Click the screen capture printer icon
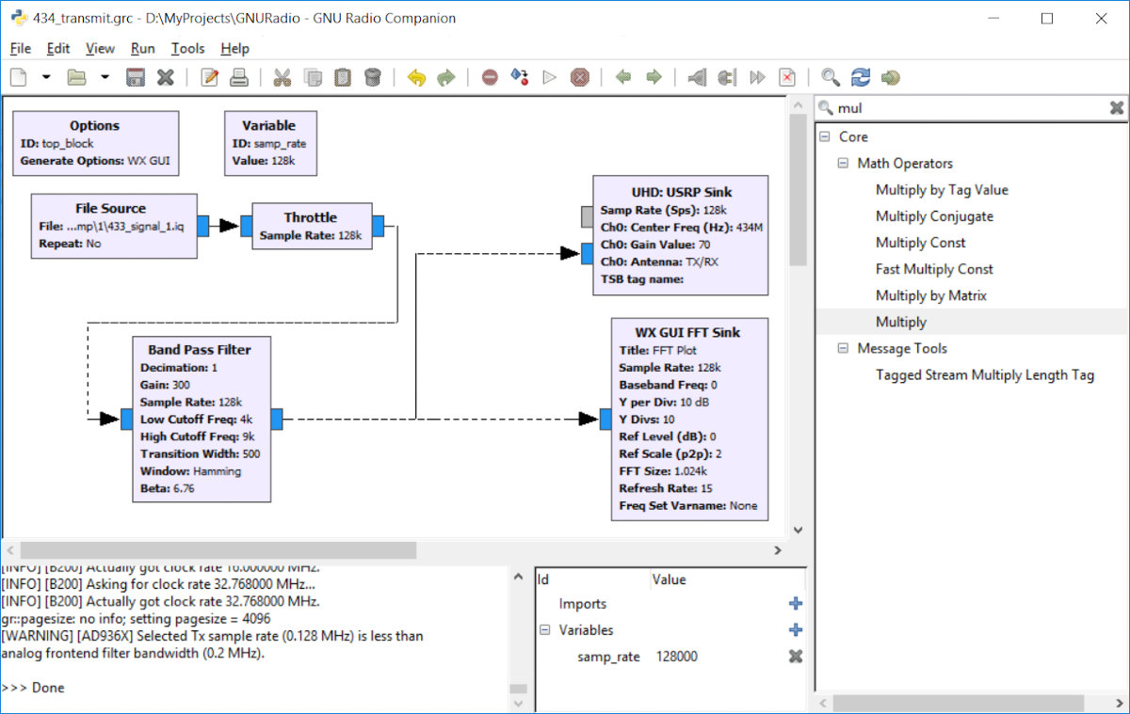Image resolution: width=1130 pixels, height=714 pixels. point(239,77)
